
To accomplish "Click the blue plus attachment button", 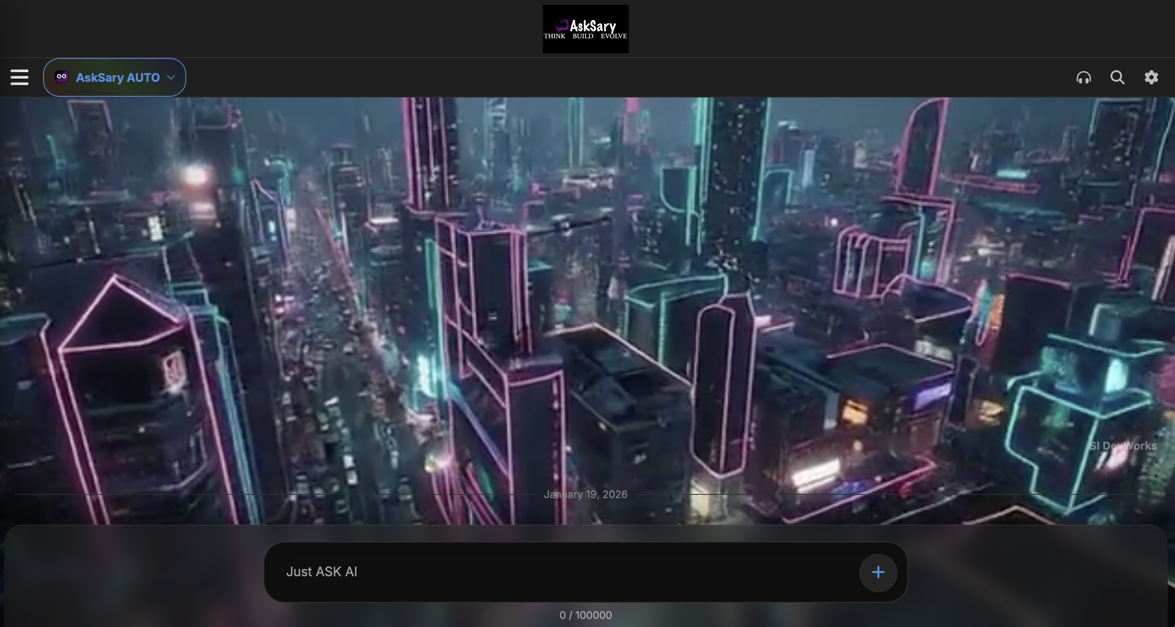I will click(x=878, y=572).
